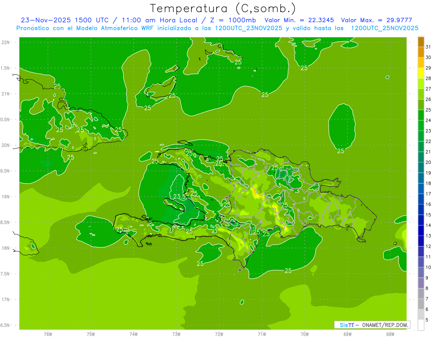Click the '14' value on the color scale
This screenshot has width=438, height=339.
[x=429, y=225]
